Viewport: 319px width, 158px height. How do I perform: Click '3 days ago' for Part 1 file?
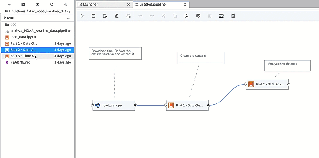tap(62, 43)
